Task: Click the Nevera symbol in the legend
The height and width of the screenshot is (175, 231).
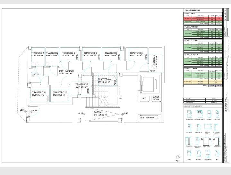Action: pos(209,113)
